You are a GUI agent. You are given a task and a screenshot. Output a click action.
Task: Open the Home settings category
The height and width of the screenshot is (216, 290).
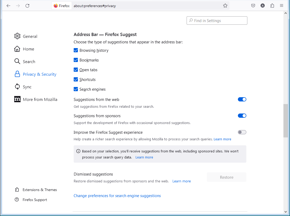click(28, 49)
